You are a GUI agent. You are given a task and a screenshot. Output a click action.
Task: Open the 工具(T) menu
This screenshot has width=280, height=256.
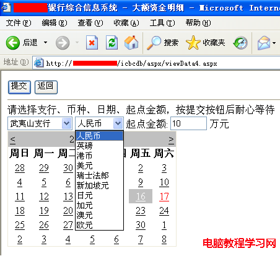point(162,23)
